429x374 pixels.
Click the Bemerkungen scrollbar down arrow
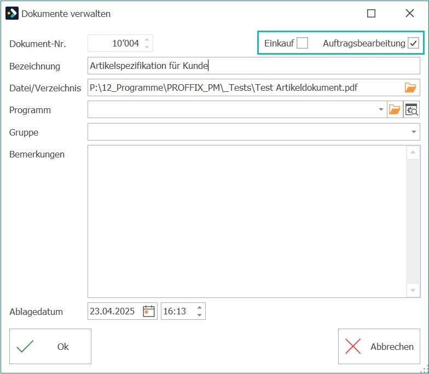point(413,290)
